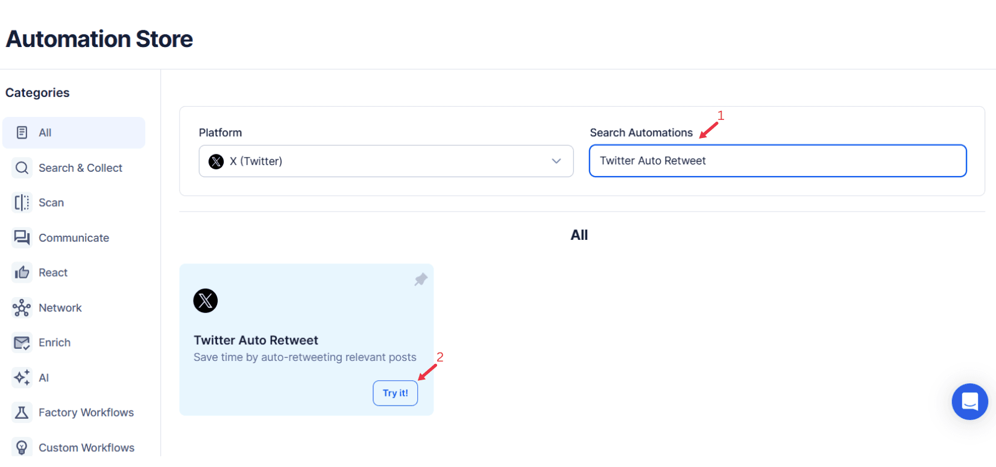Image resolution: width=996 pixels, height=467 pixels.
Task: Click the Factory Workflows flask icon
Action: coord(22,412)
